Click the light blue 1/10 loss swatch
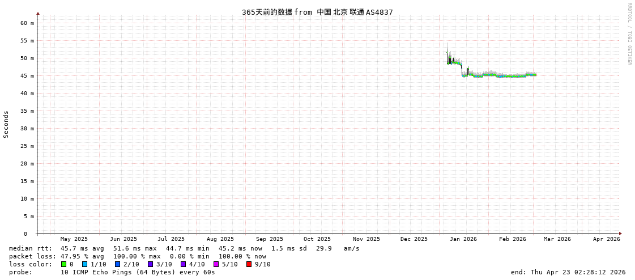Image resolution: width=635 pixels, height=280 pixels. 85,264
